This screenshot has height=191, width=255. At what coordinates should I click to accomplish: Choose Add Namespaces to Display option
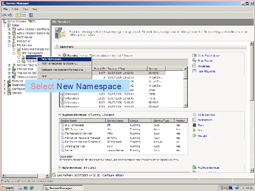pyautogui.click(x=59, y=64)
